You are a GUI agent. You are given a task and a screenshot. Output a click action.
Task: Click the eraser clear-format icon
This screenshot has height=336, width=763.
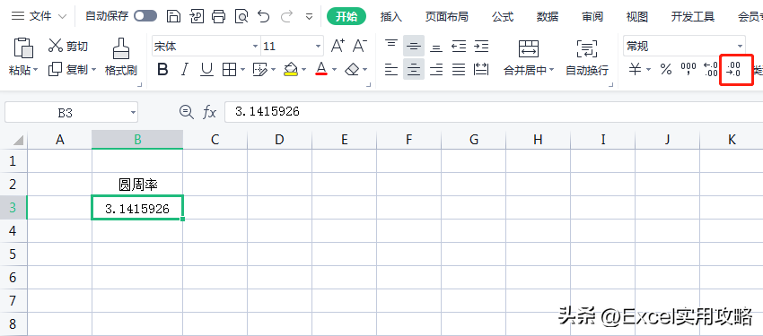[x=352, y=70]
